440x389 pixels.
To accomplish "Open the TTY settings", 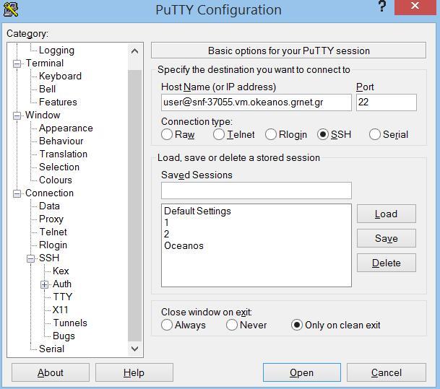I will coord(63,297).
